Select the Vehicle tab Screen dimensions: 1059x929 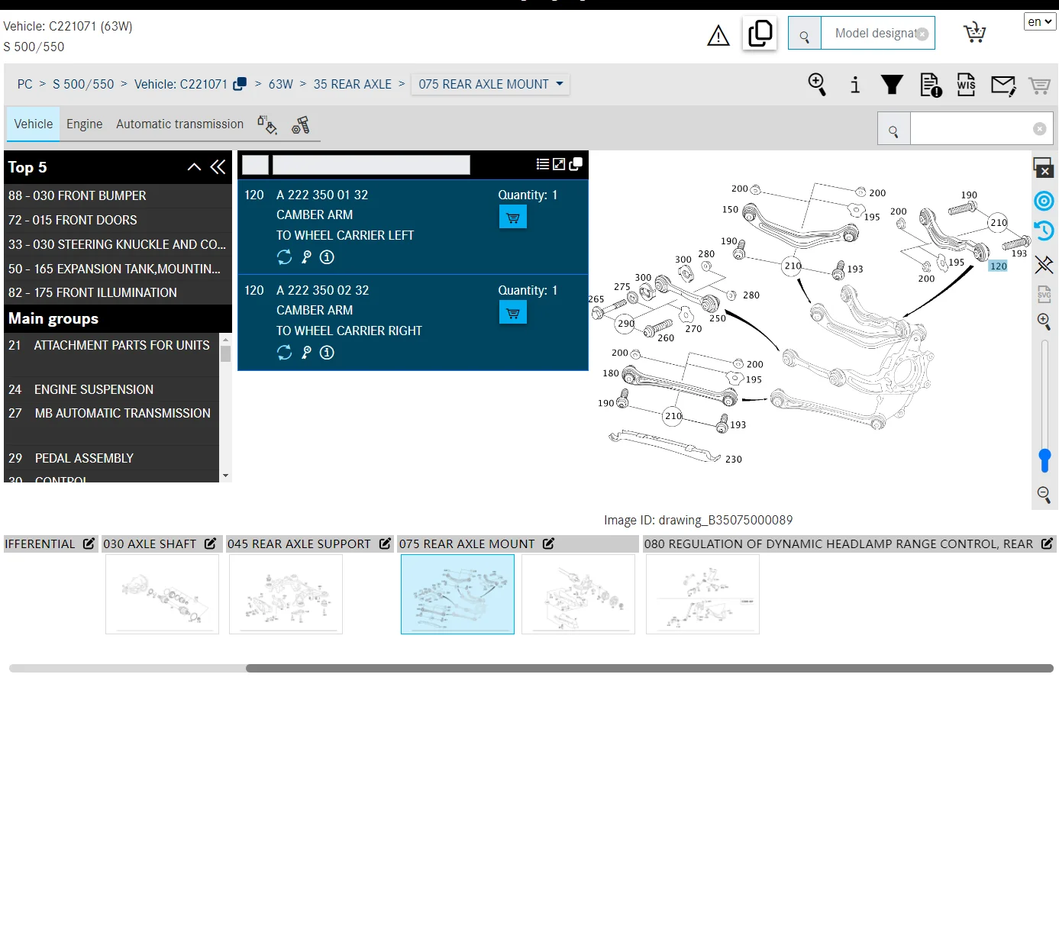pyautogui.click(x=34, y=124)
